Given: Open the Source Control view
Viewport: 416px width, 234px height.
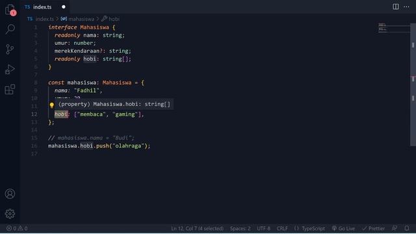Looking at the screenshot, I should click(x=10, y=49).
